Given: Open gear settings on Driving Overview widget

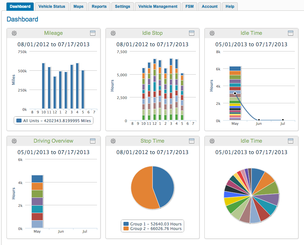Looking at the screenshot, I should click(x=14, y=141).
